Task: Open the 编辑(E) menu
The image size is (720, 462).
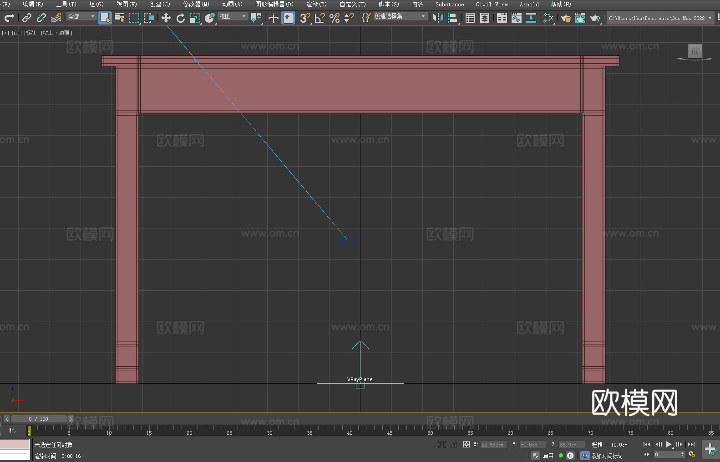Action: (33, 5)
